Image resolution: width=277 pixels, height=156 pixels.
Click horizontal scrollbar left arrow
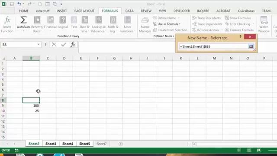click(194, 144)
